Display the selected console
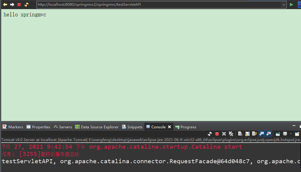Image resolution: width=301 pixels, height=172 pixels. (285, 134)
